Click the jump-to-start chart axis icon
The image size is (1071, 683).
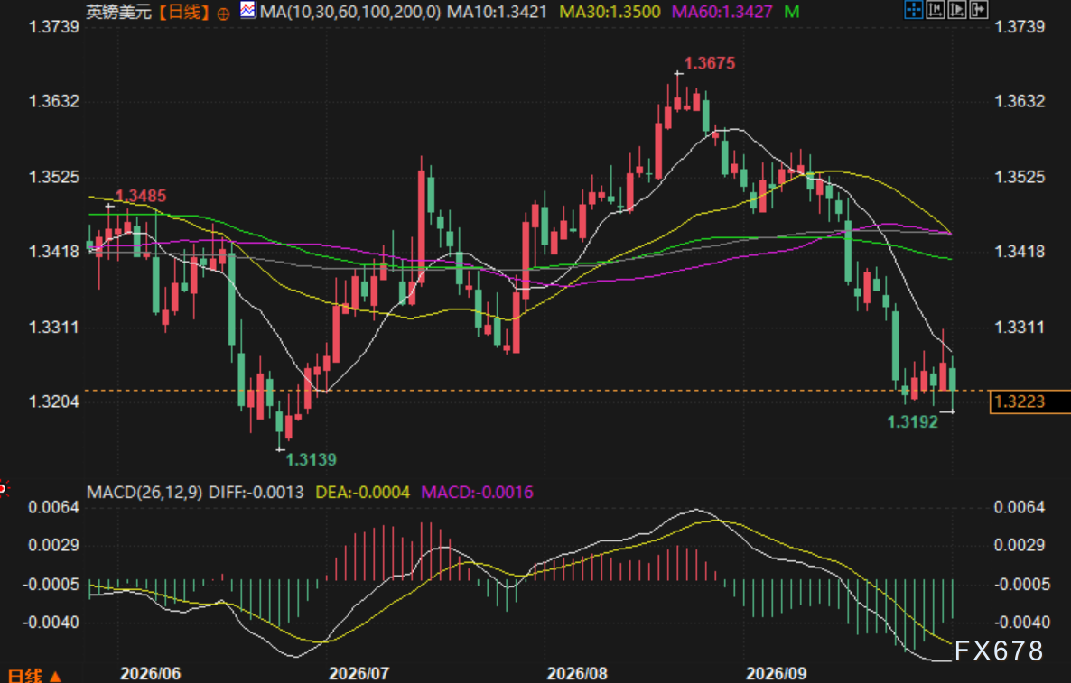tap(935, 10)
